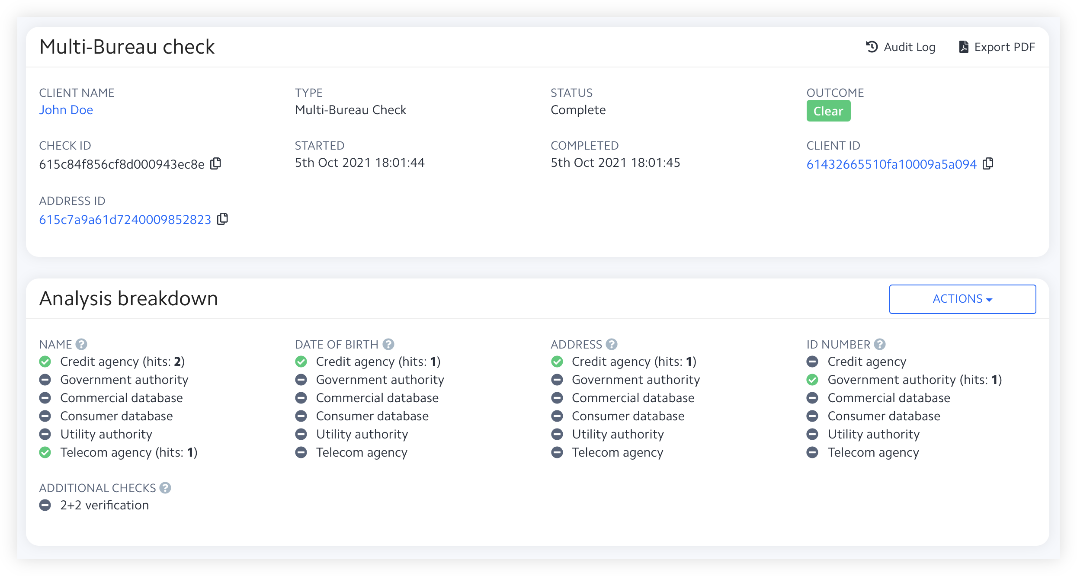The height and width of the screenshot is (576, 1077).
Task: Export the check as PDF
Action: 997,47
